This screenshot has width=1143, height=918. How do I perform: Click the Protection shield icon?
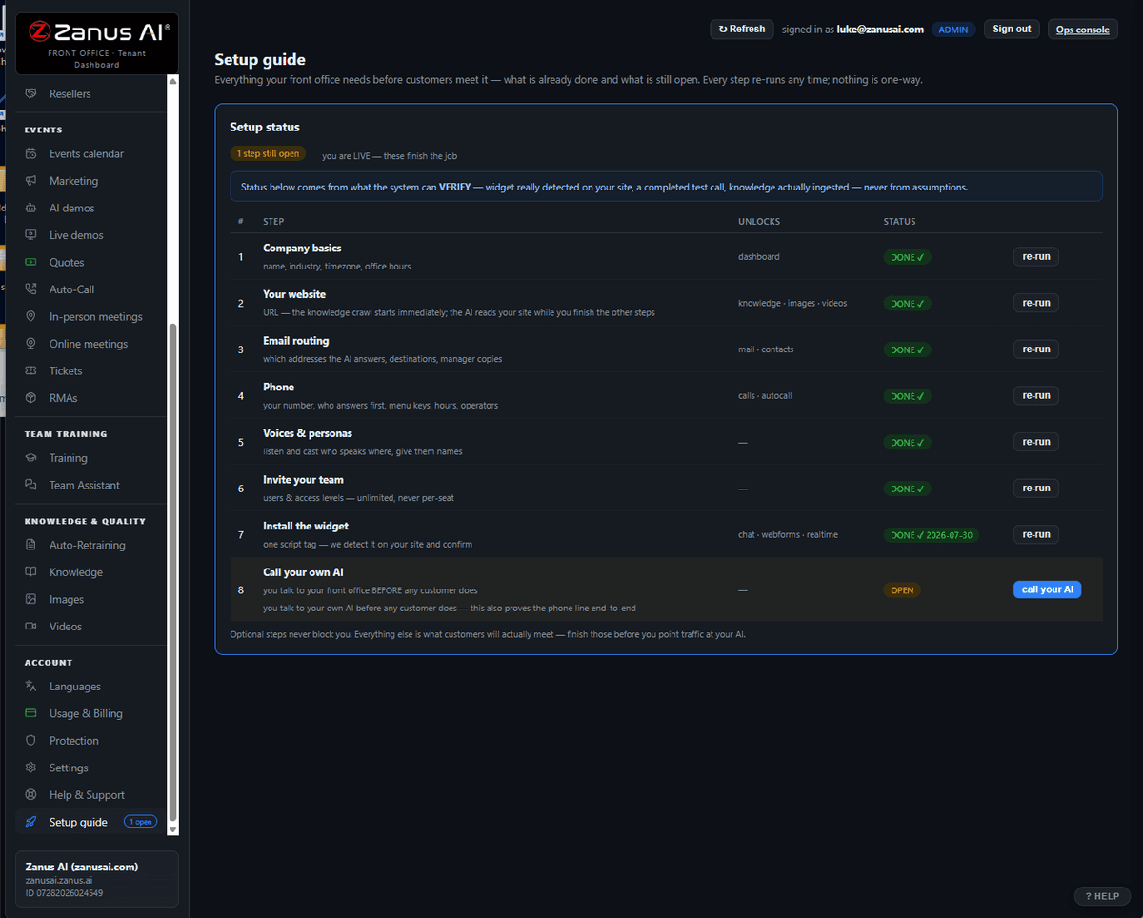pyautogui.click(x=31, y=741)
